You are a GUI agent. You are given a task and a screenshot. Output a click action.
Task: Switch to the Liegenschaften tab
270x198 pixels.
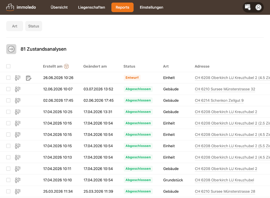coord(92,7)
